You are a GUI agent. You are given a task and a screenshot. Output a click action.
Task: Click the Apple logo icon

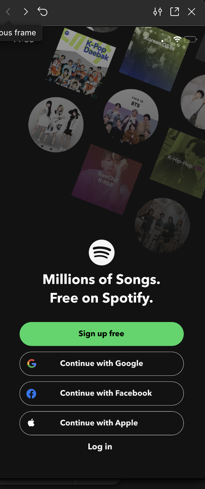tap(31, 422)
